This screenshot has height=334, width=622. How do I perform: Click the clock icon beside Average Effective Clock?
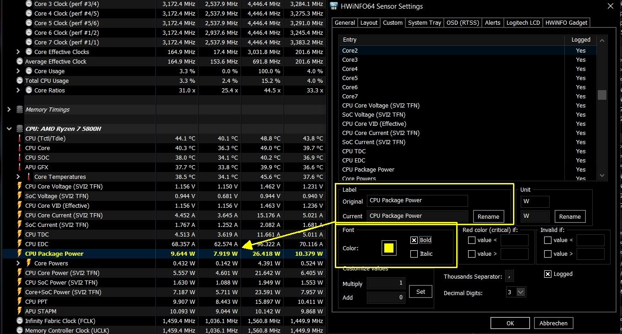(19, 61)
